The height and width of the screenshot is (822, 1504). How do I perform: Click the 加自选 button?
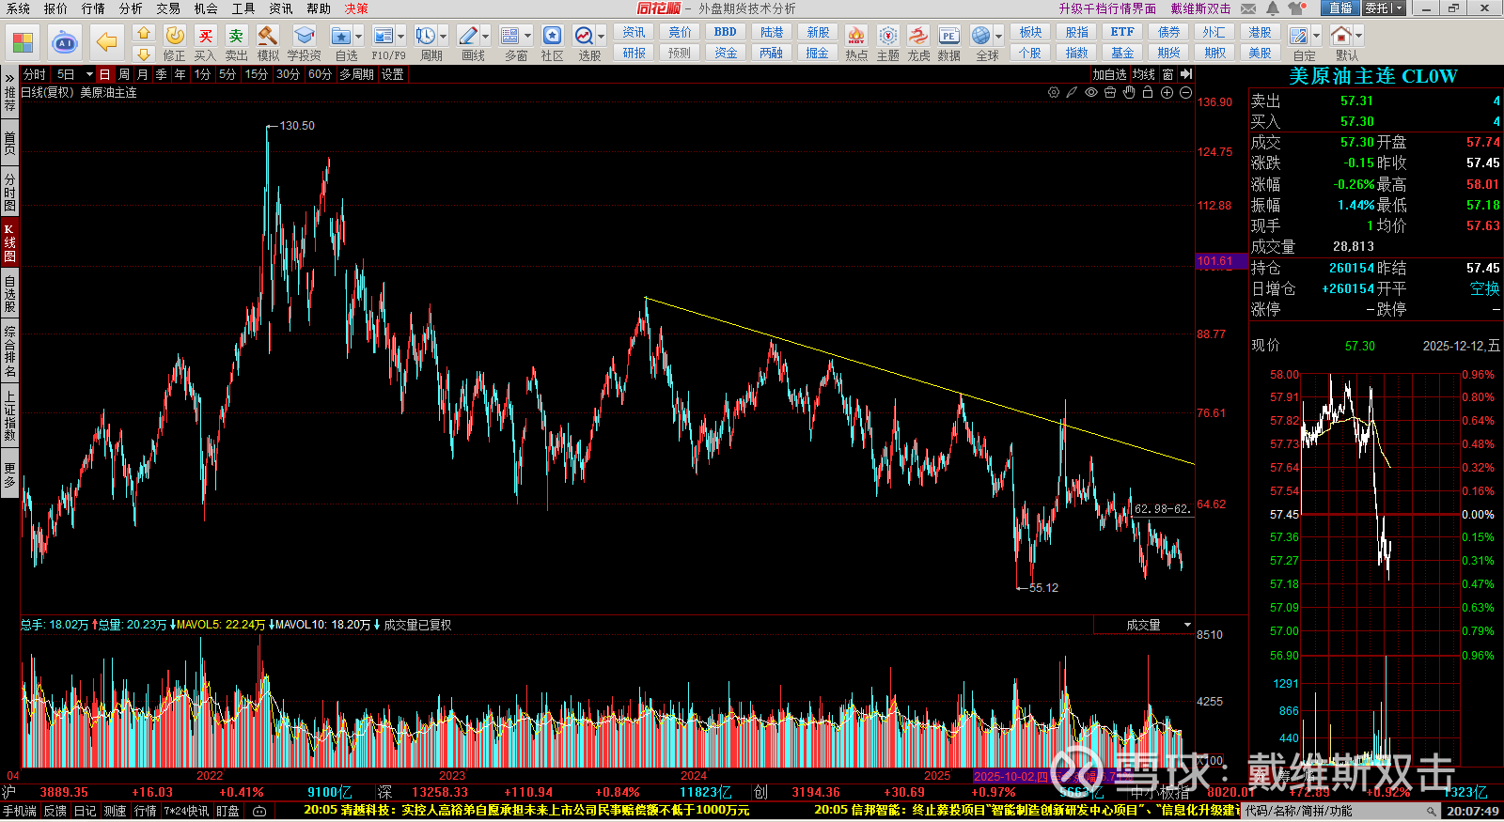(x=1109, y=74)
